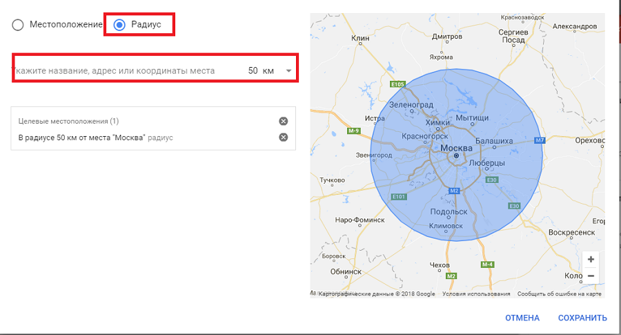Remove all target locations with header X
This screenshot has width=621, height=335.
(x=283, y=121)
